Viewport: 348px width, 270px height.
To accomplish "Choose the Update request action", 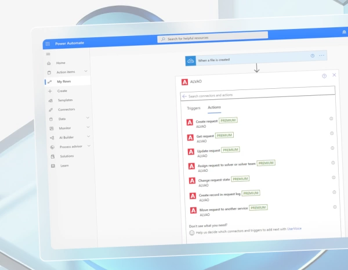I will (208, 151).
